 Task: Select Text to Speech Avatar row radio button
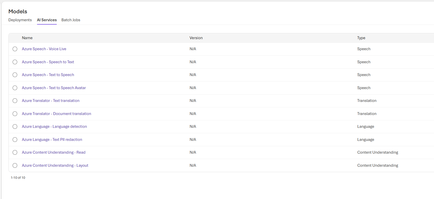(15, 88)
